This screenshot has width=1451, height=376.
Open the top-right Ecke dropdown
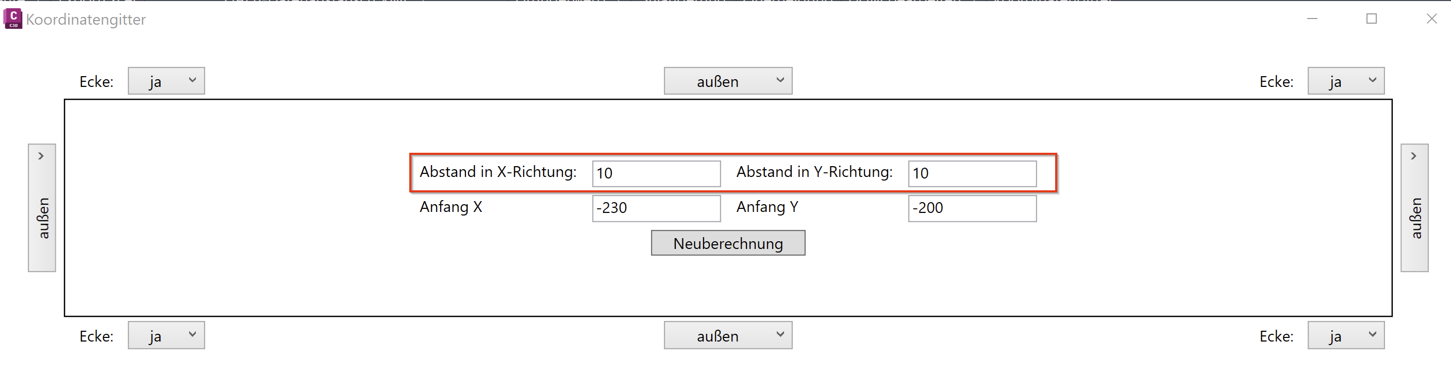(x=1345, y=81)
